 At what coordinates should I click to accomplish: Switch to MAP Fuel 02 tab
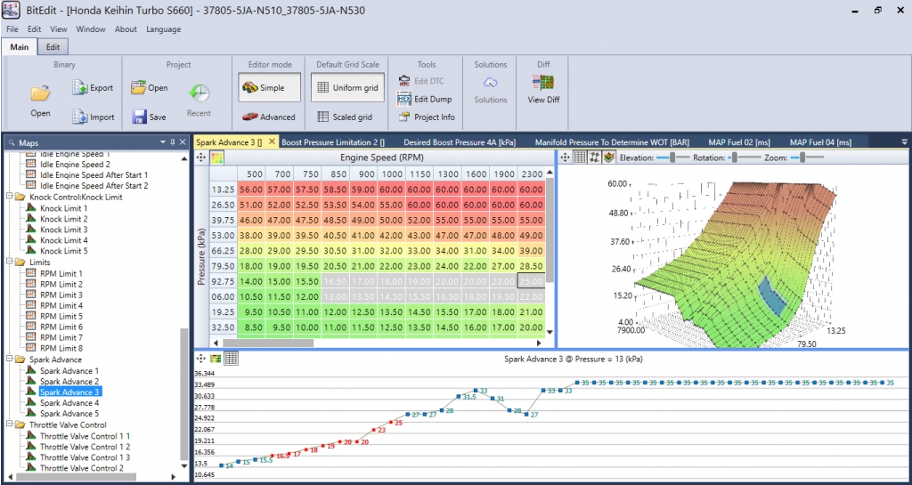coord(738,141)
